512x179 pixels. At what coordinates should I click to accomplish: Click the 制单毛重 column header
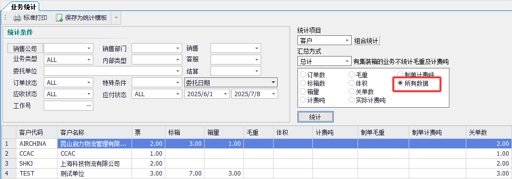[383, 133]
